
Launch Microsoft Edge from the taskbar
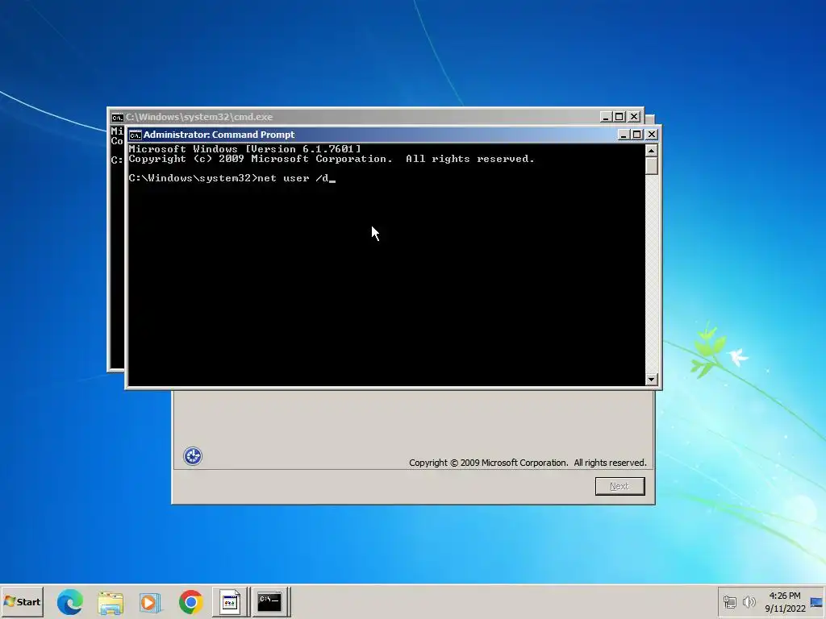click(70, 602)
